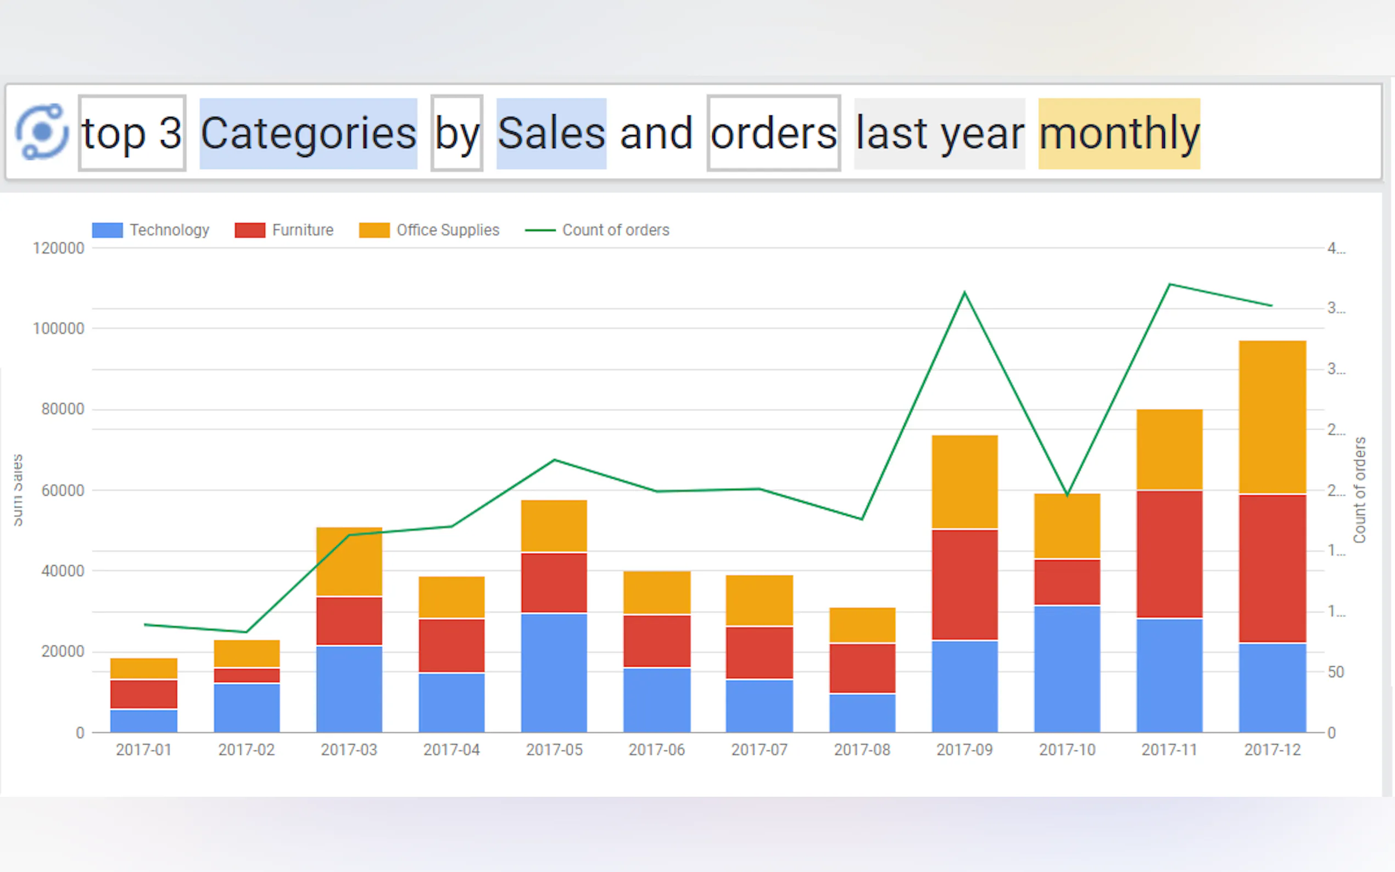Image resolution: width=1395 pixels, height=872 pixels.
Task: Click the 'Sales' measure token
Action: (x=551, y=133)
